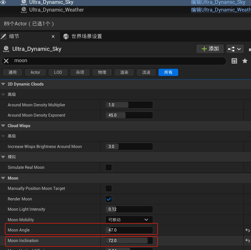Open Moon Mobility 可移动 dropdown

(x=129, y=220)
